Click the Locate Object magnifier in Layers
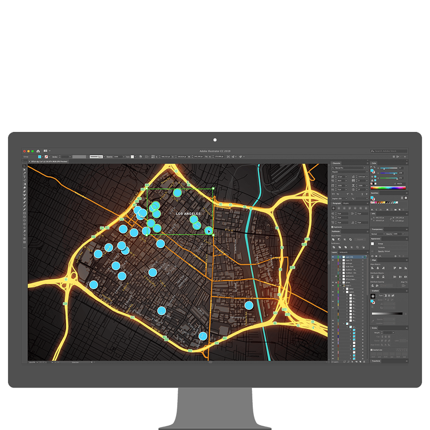Screen dimensions: 430x430 point(348,362)
